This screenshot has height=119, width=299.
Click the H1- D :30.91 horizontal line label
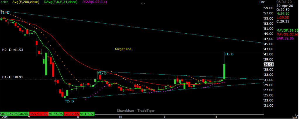[x=12, y=77]
